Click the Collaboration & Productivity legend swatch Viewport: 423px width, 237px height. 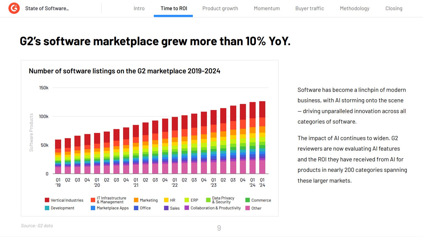click(187, 207)
